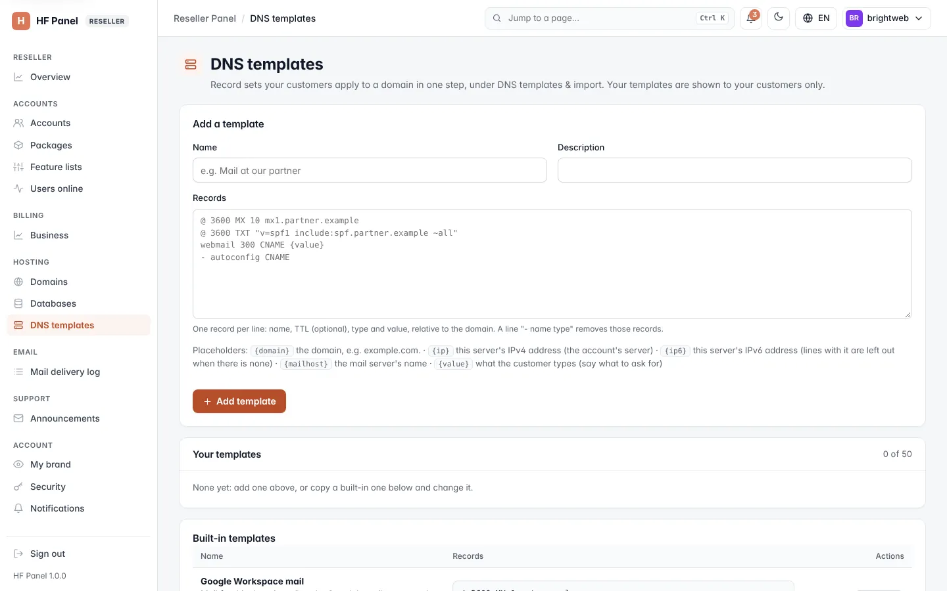The height and width of the screenshot is (591, 947).
Task: Open notifications bell in top bar
Action: click(x=751, y=18)
